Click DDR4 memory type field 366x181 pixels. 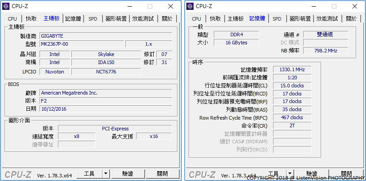236,34
